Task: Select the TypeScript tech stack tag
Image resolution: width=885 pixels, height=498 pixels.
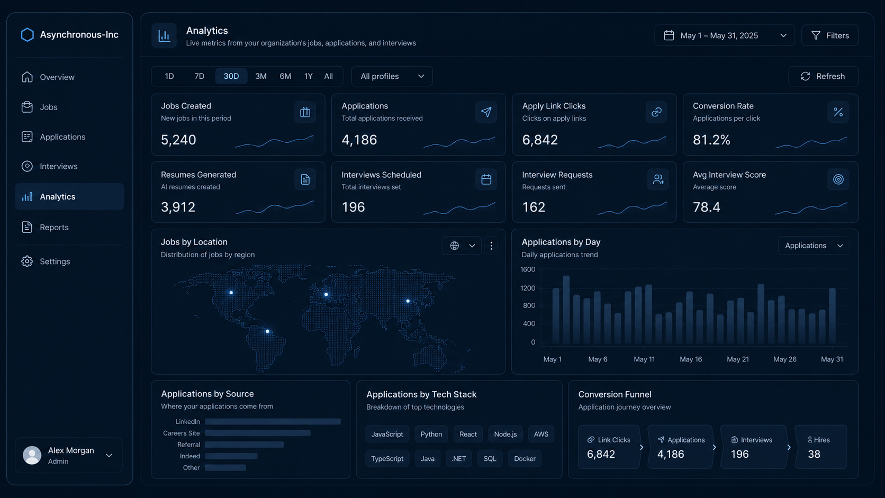Action: (387, 458)
